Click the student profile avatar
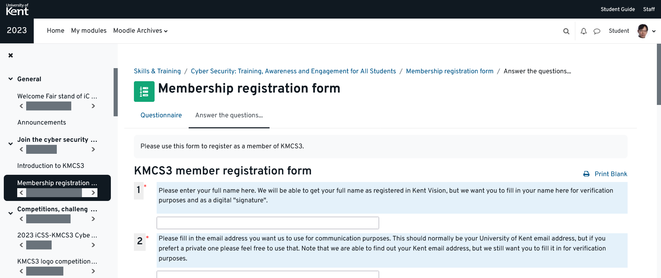This screenshot has width=661, height=278. click(x=642, y=31)
